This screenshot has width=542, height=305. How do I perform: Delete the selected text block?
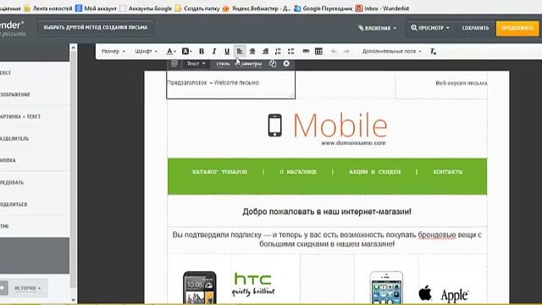click(286, 64)
